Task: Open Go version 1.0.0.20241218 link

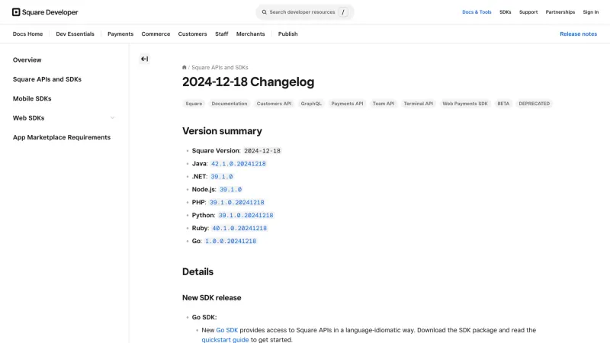Action: (x=231, y=241)
